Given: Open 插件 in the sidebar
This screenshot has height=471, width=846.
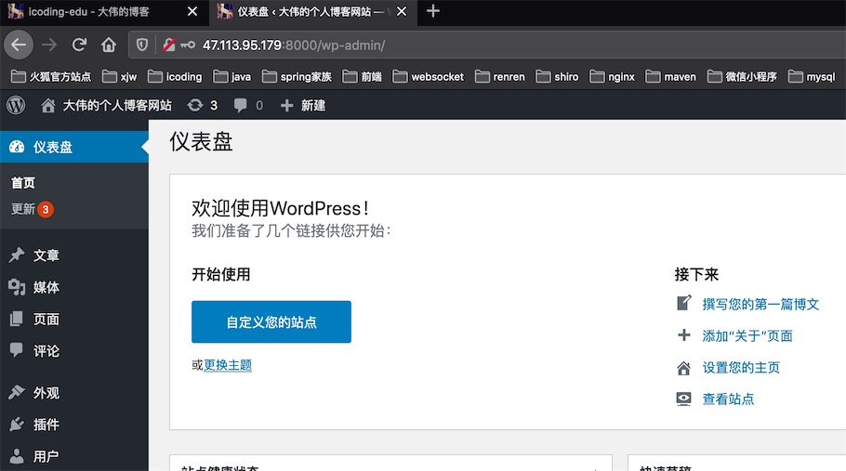Looking at the screenshot, I should [x=46, y=425].
